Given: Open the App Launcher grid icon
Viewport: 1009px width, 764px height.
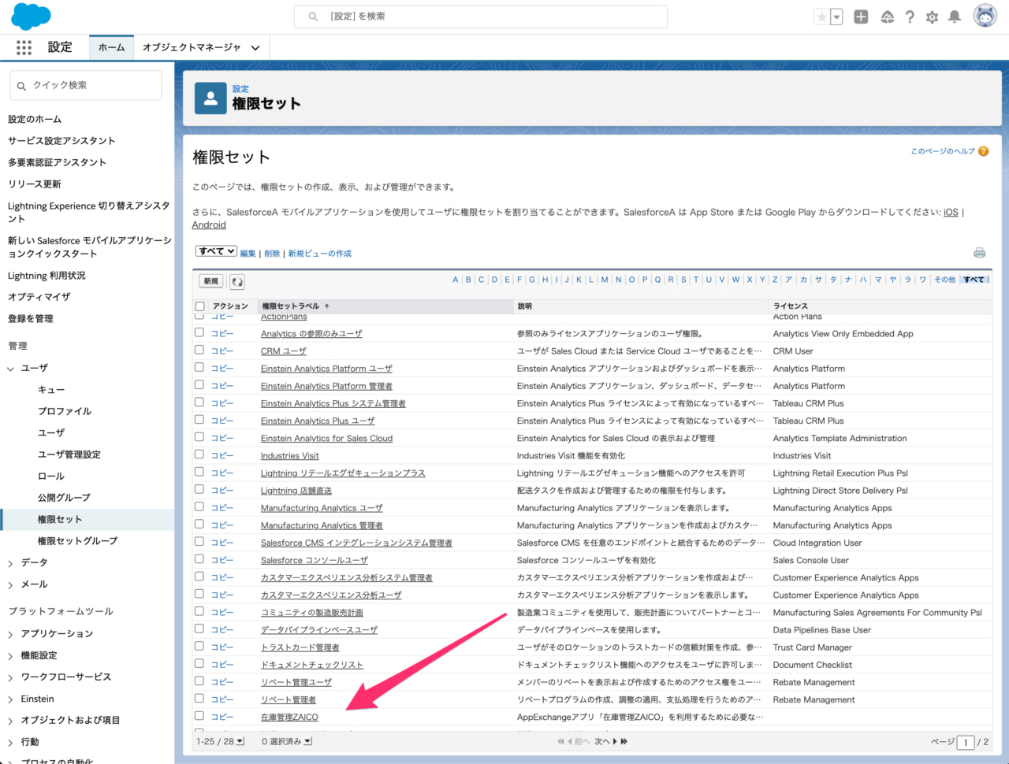Looking at the screenshot, I should [x=24, y=47].
